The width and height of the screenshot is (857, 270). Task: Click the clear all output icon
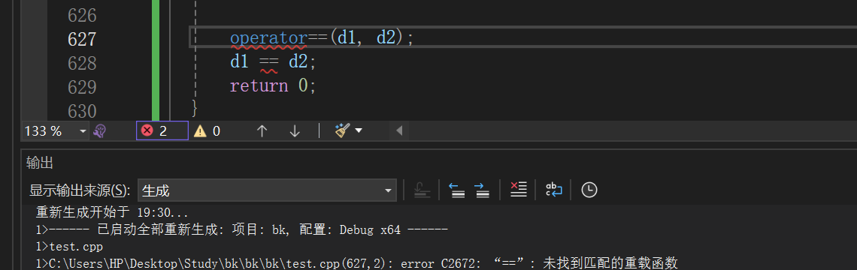pyautogui.click(x=518, y=190)
